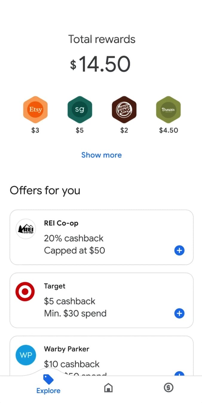Open the REI Co-op offer card
The width and height of the screenshot is (202, 403).
[101, 237]
